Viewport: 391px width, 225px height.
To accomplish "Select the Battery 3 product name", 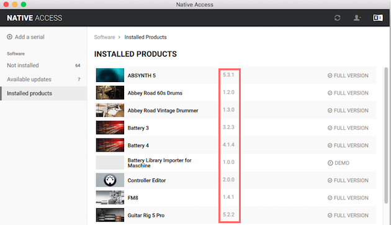I will (x=138, y=128).
